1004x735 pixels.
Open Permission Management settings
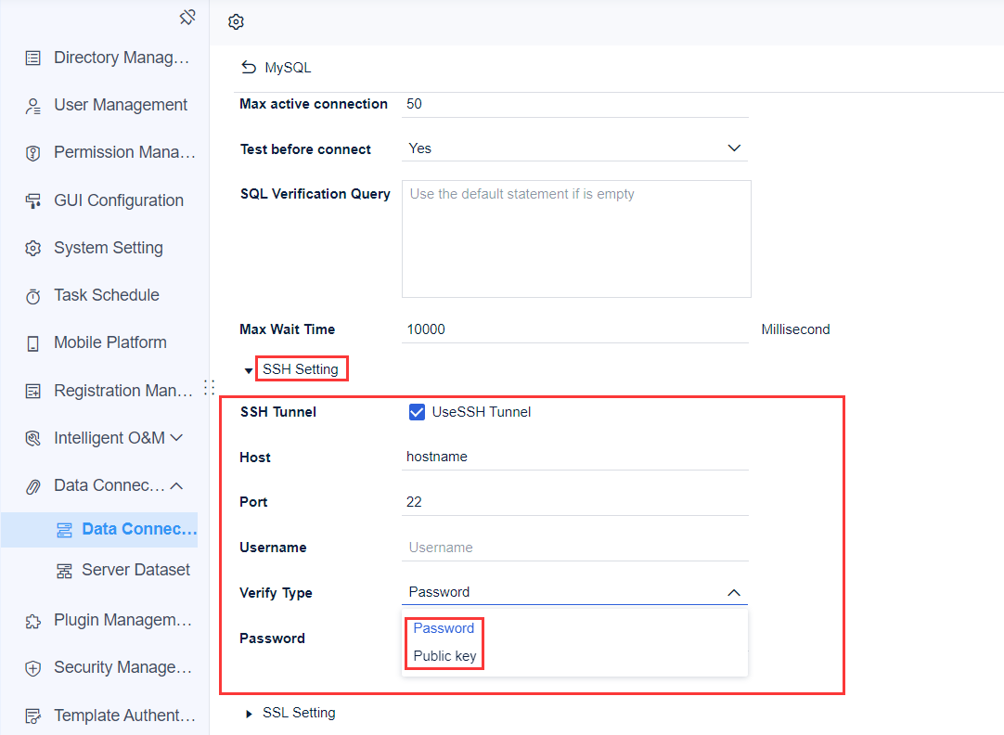click(33, 152)
